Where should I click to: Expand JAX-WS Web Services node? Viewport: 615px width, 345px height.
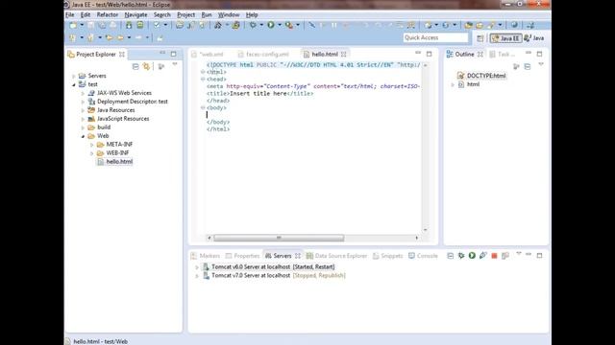pyautogui.click(x=83, y=93)
